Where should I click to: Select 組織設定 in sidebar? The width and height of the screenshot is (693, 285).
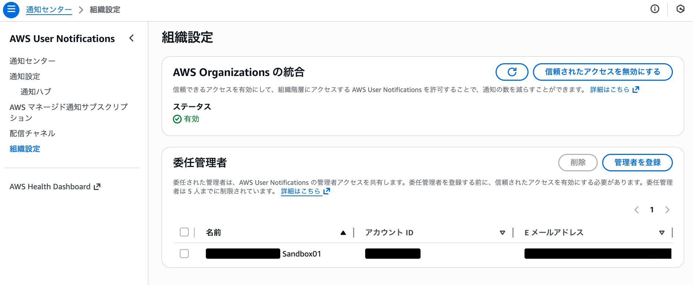[x=25, y=149]
